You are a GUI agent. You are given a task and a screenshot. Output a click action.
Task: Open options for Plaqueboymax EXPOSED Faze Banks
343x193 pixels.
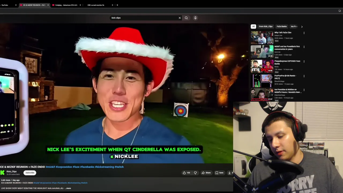pos(304,61)
